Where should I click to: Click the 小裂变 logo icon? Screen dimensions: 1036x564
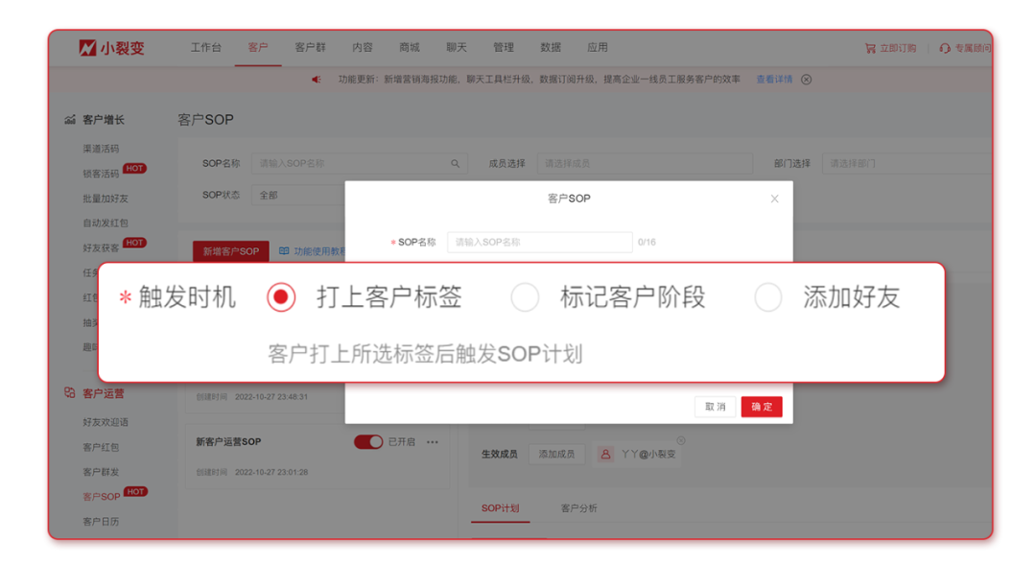pos(87,47)
